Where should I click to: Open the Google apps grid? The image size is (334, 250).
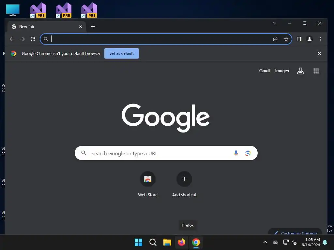pos(316,71)
